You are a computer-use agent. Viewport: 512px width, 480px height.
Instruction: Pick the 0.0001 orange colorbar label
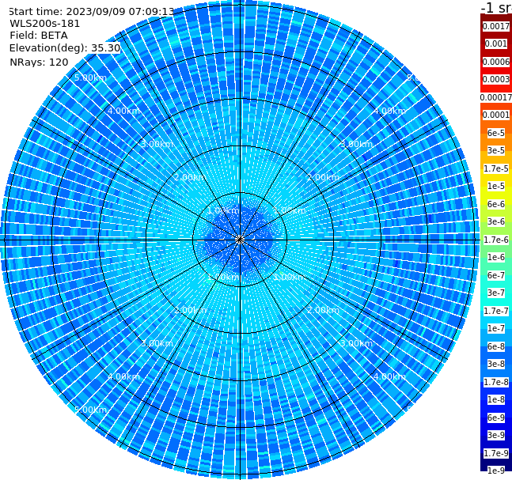coord(496,115)
